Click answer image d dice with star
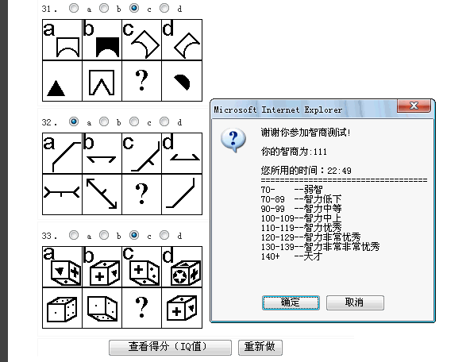This screenshot has width=470, height=362. click(x=182, y=267)
